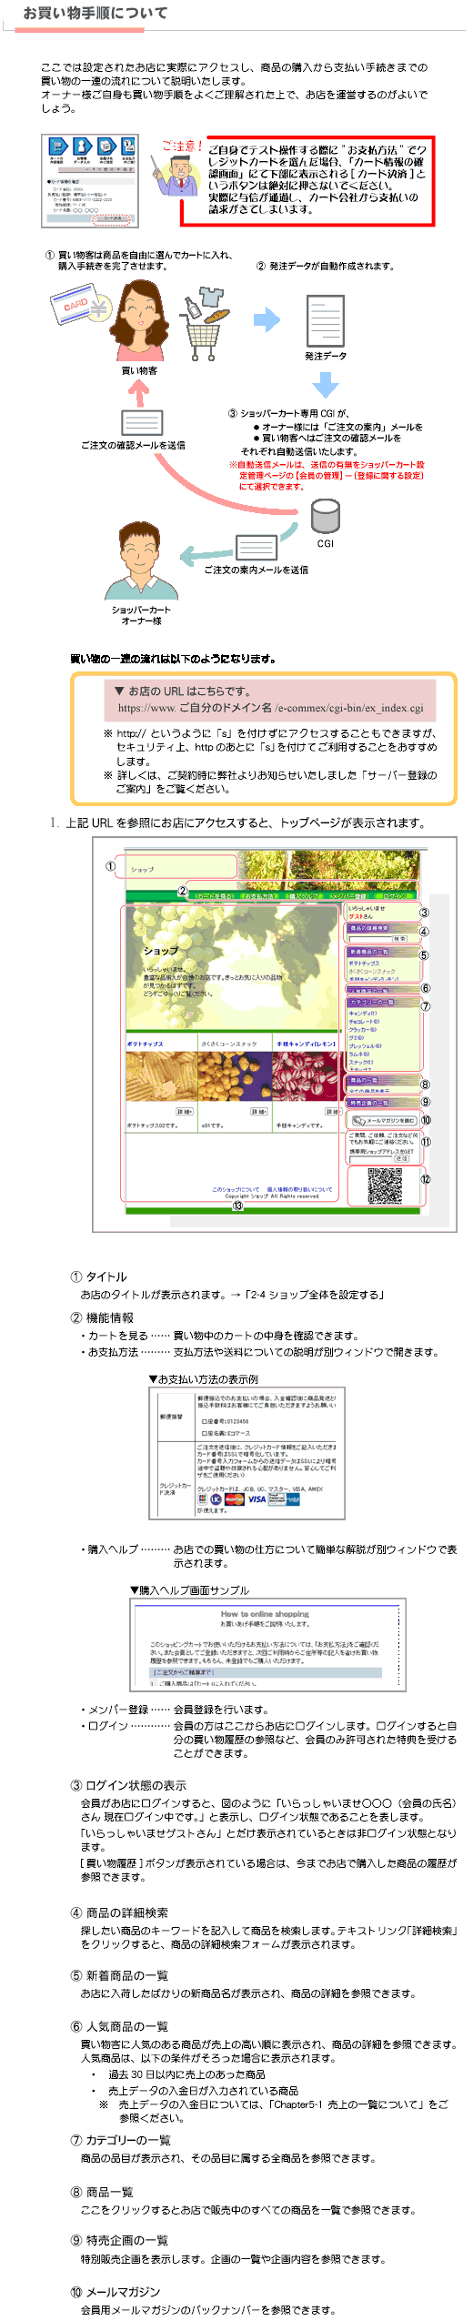The height and width of the screenshot is (2321, 473).
Task: Click the 発注データ document icon
Action: pyautogui.click(x=325, y=320)
